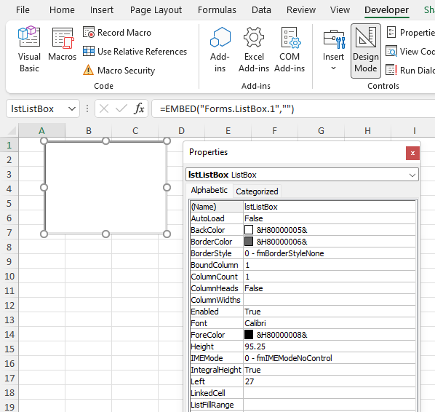The height and width of the screenshot is (412, 435).
Task: Open COM Add-ins dialog
Action: coord(290,49)
